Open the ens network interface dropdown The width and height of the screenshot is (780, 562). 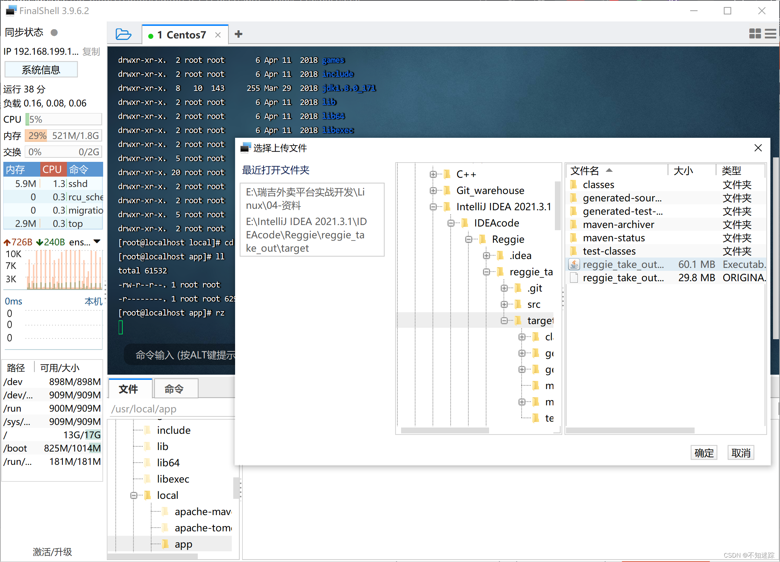coord(97,242)
